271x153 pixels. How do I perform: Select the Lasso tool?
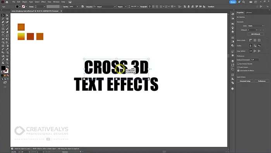tap(7, 19)
